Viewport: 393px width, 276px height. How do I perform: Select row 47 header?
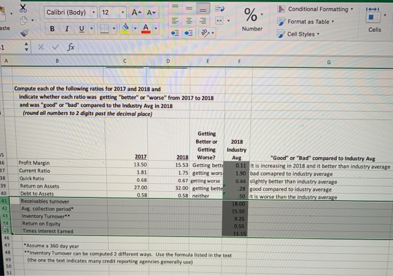point(7,245)
